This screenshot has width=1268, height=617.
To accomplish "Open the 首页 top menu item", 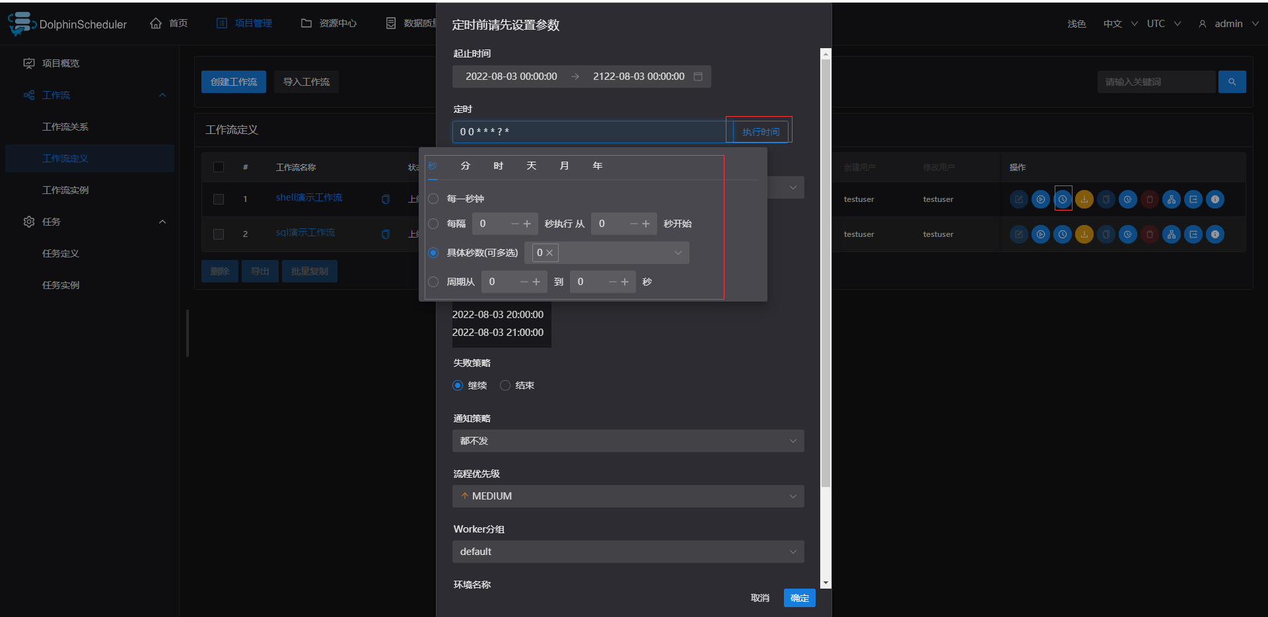I will click(169, 24).
